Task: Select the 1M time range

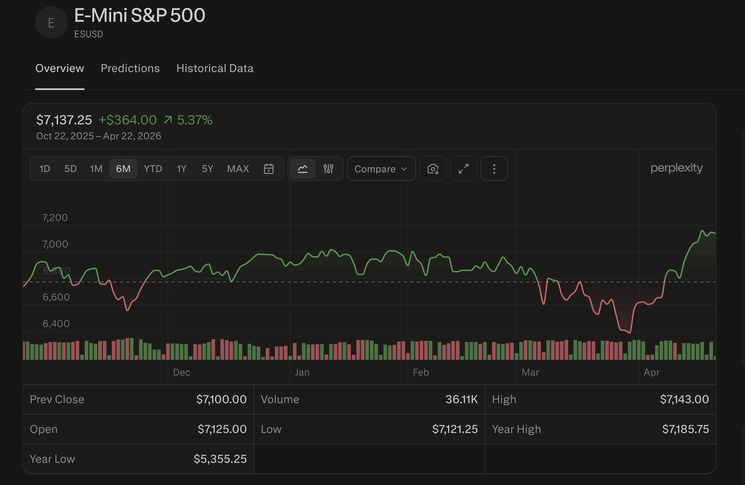Action: point(96,169)
